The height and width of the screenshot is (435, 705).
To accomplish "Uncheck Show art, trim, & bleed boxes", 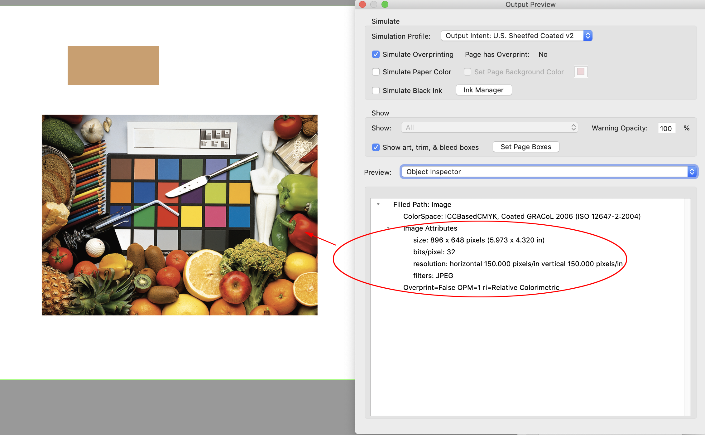I will point(376,147).
